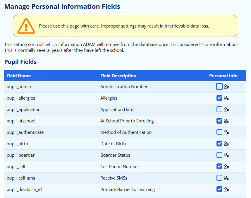
Task: Click the Field Name column header
Action: (19, 76)
